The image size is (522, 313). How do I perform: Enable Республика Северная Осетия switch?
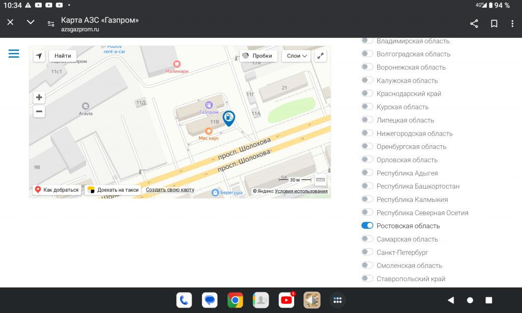[367, 213]
